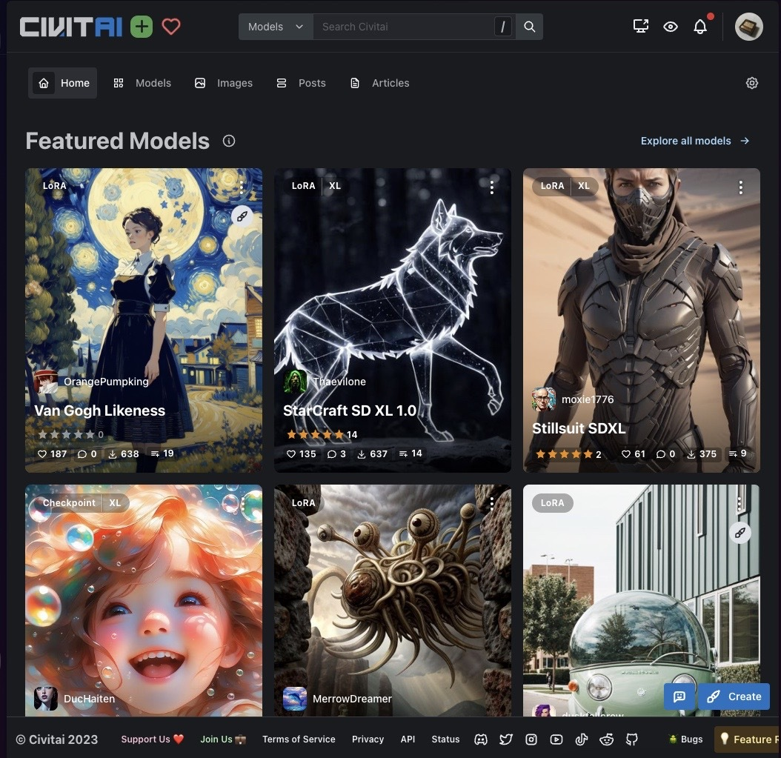The height and width of the screenshot is (758, 781).
Task: Open the home page settings gear
Action: 751,83
